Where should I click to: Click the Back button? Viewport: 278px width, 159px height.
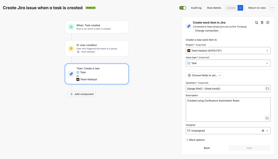point(207,148)
